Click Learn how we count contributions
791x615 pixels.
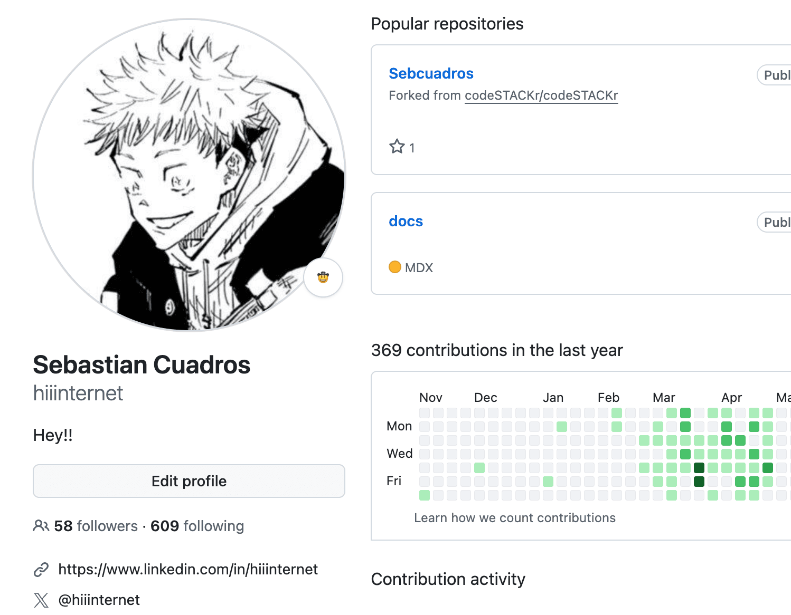(514, 518)
